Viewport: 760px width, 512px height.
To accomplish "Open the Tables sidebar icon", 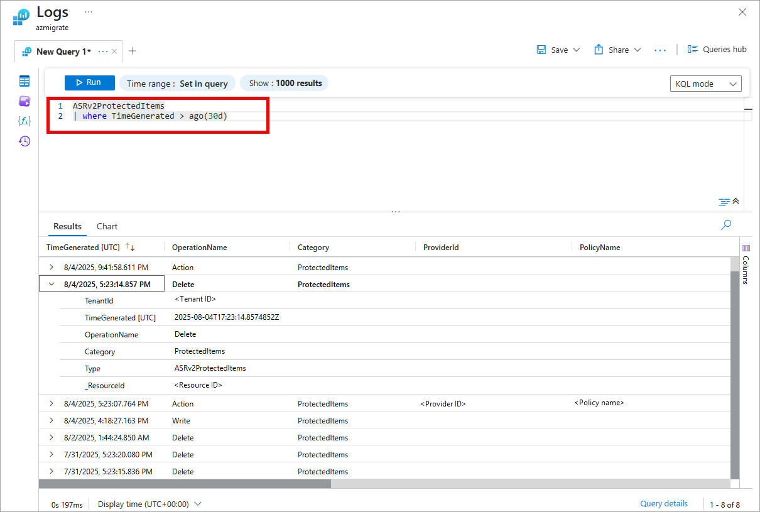I will [24, 81].
